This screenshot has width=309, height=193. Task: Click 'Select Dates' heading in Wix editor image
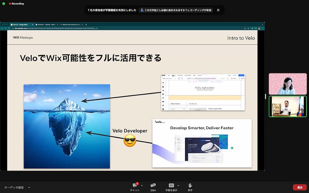[175, 104]
